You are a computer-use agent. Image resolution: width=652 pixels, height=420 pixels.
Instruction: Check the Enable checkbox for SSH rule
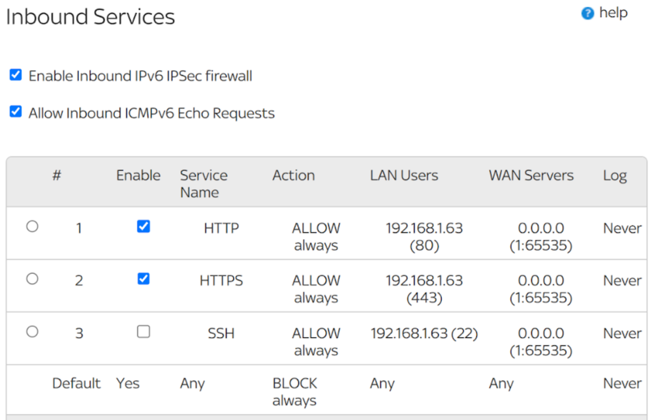pyautogui.click(x=144, y=331)
